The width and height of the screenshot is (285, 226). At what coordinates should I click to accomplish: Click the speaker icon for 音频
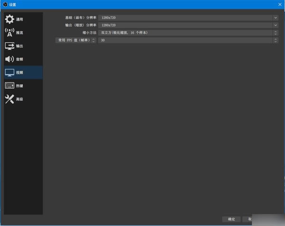pyautogui.click(x=9, y=59)
